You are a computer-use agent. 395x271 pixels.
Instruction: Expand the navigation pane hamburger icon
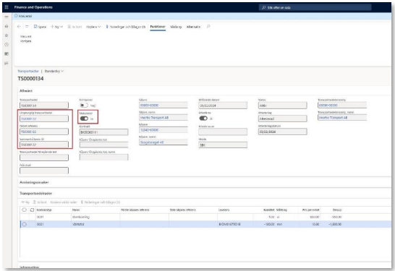[7, 17]
